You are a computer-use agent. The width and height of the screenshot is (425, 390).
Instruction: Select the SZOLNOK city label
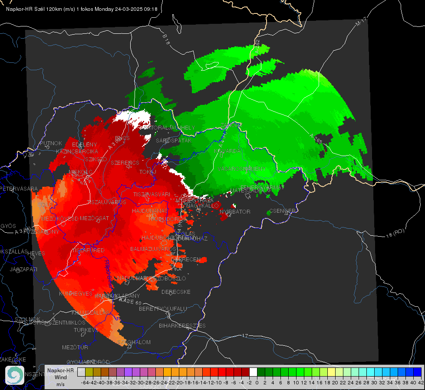(28, 319)
